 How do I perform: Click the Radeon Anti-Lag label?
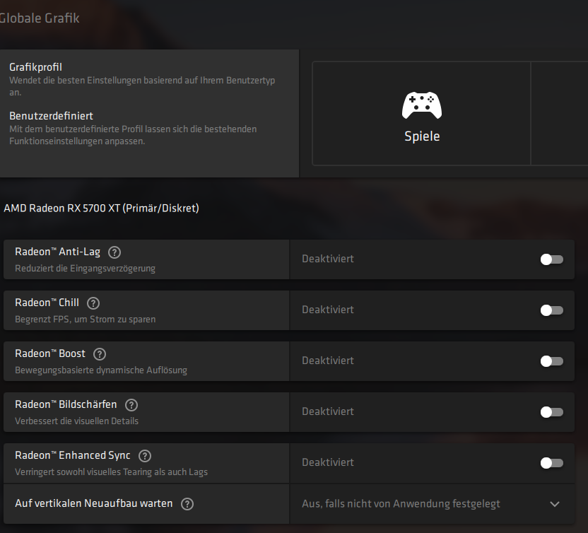[57, 252]
